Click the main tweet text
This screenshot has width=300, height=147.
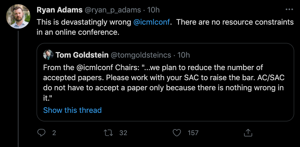point(165,27)
